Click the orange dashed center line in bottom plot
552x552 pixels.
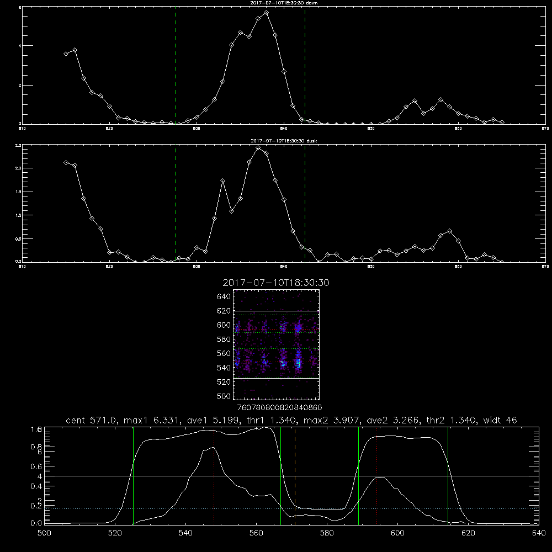tap(295, 475)
